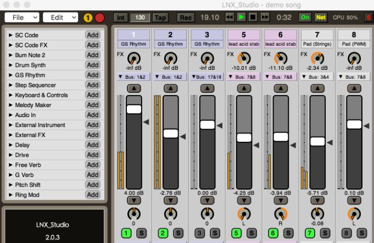Add an Audio In instrument
Viewport: 374px width, 243px height.
(x=93, y=115)
